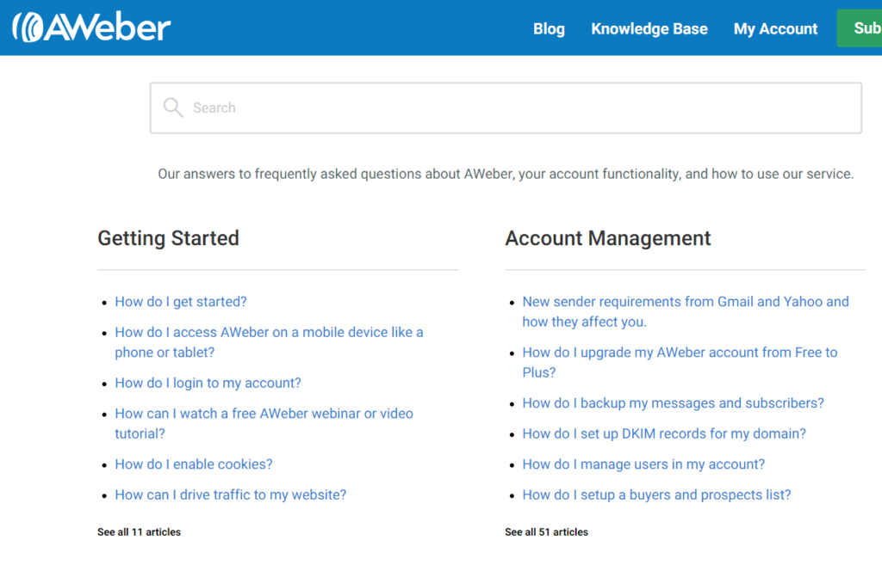The height and width of the screenshot is (571, 882).
Task: Open 'How do I get started?' article
Action: [181, 302]
